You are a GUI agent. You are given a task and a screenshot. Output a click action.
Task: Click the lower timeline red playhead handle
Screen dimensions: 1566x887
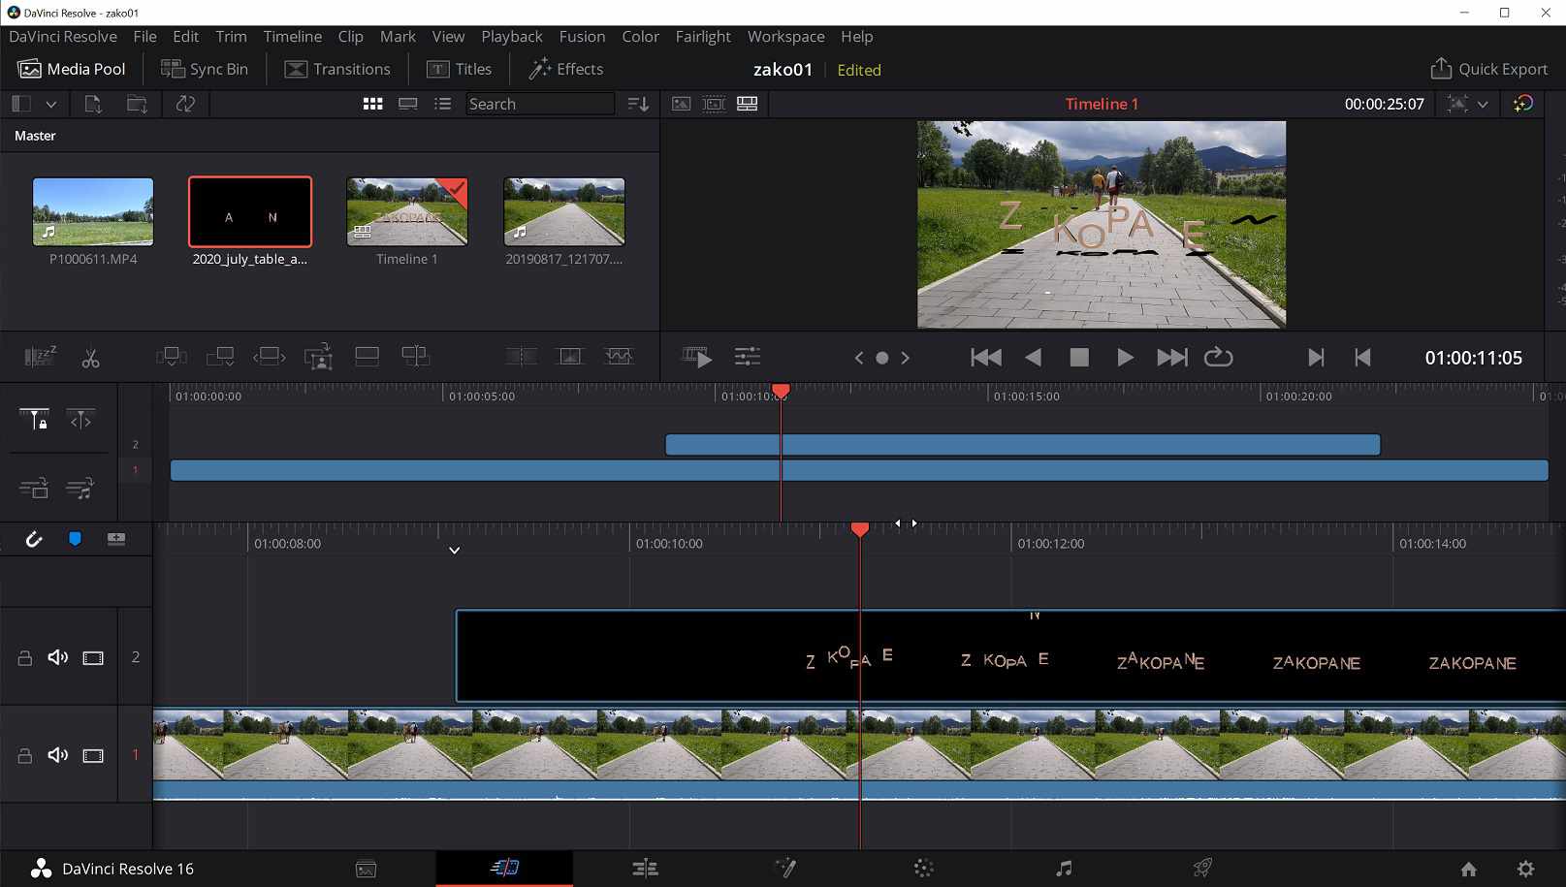coord(860,529)
